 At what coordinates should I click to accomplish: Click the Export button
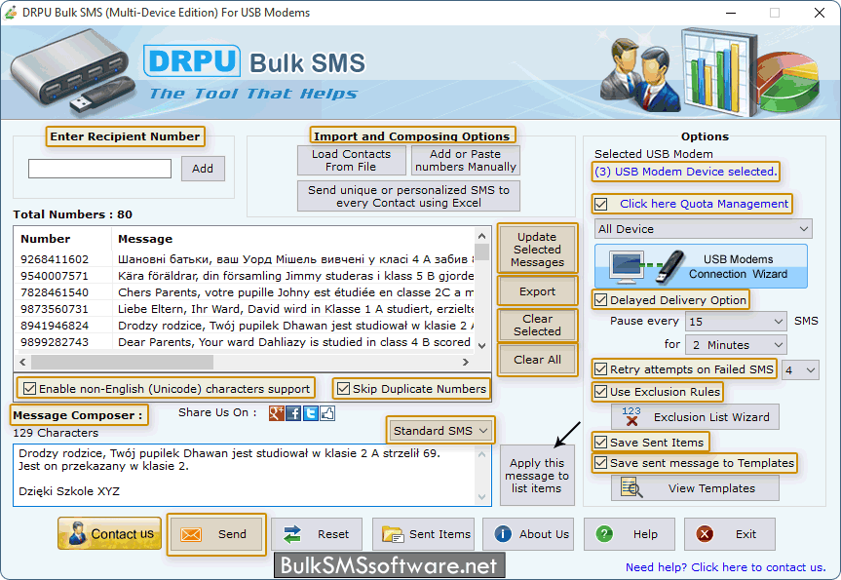pos(537,291)
